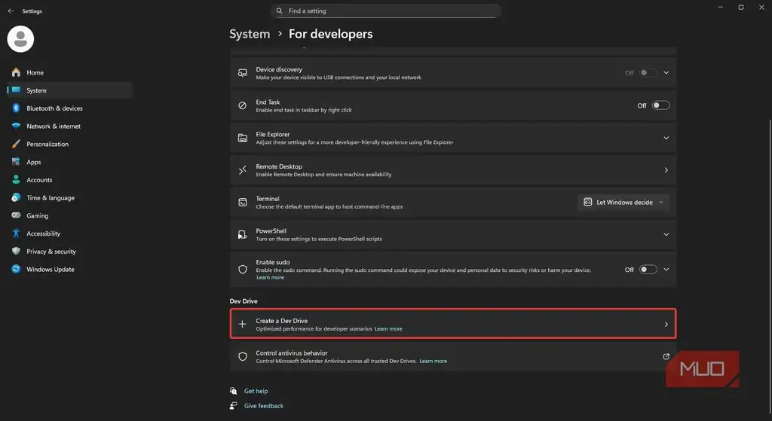
Task: Click the Give feedback icon
Action: (x=234, y=405)
